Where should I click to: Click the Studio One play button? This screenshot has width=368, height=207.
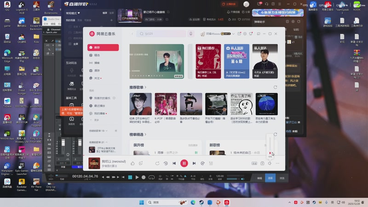click(x=137, y=178)
